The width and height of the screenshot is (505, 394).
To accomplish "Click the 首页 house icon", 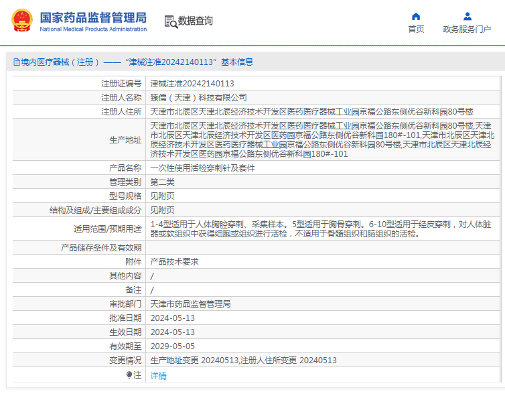I will tap(416, 16).
